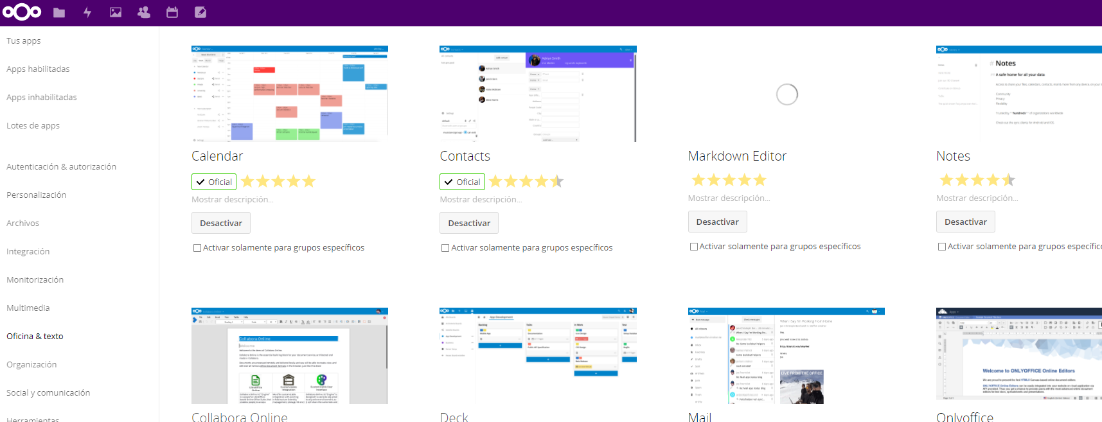The width and height of the screenshot is (1102, 422).
Task: Open Lotes de apps category
Action: (x=33, y=125)
